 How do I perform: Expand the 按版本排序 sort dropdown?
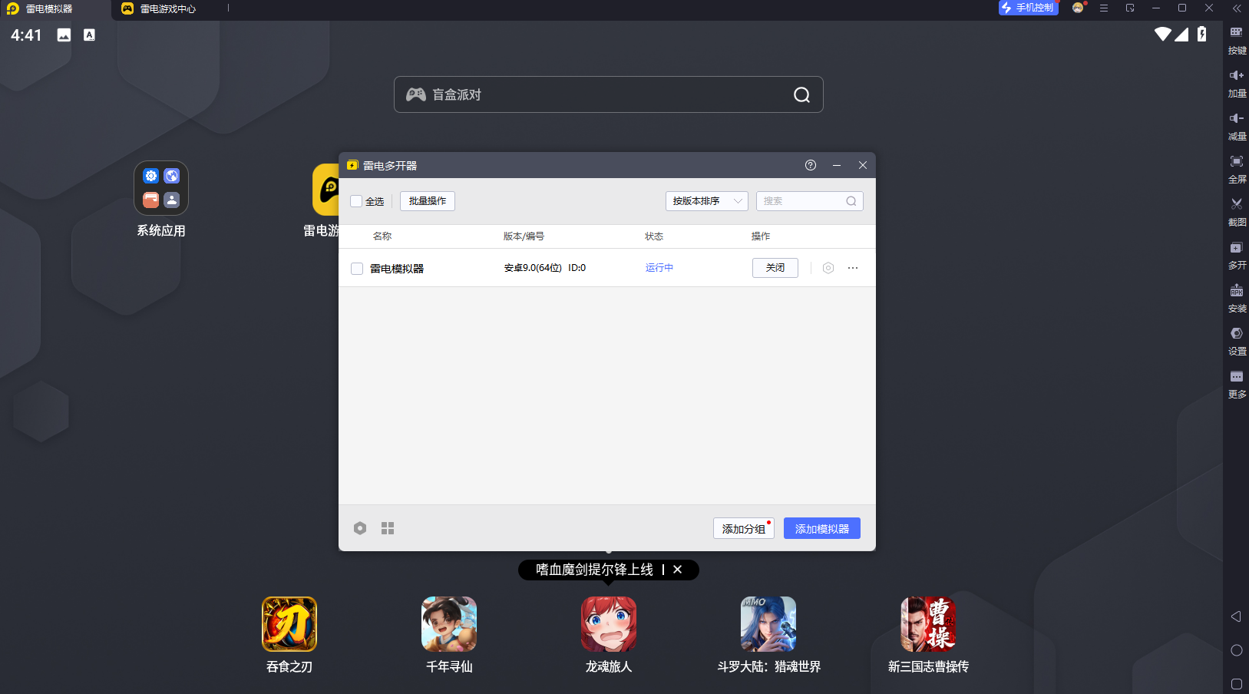706,201
